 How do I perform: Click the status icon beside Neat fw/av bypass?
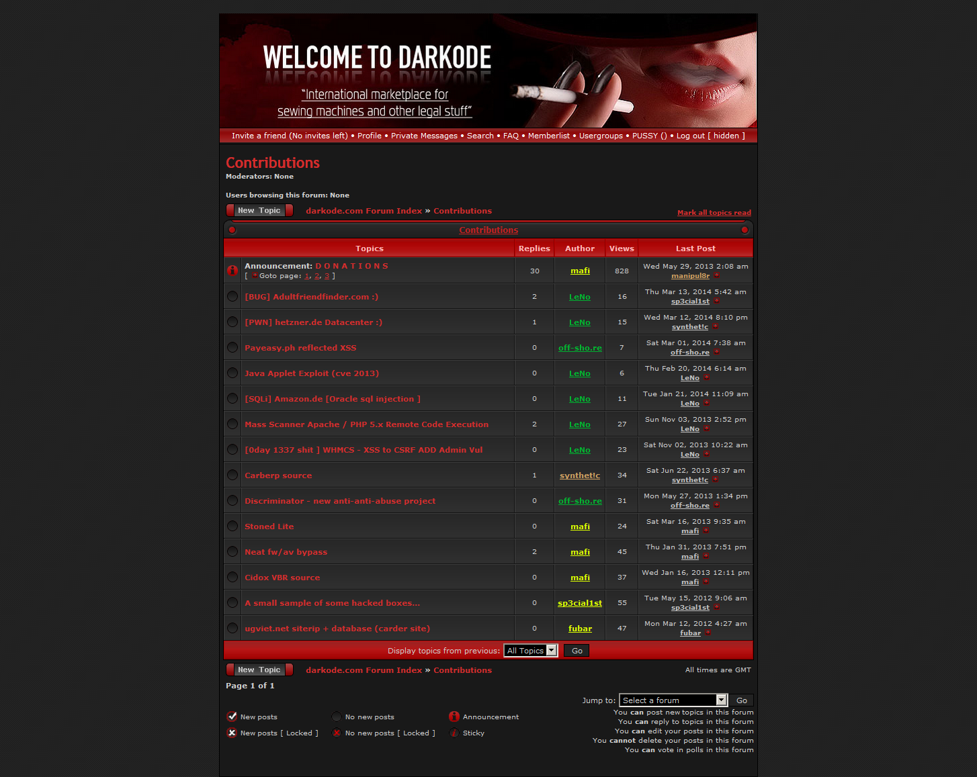click(x=232, y=551)
